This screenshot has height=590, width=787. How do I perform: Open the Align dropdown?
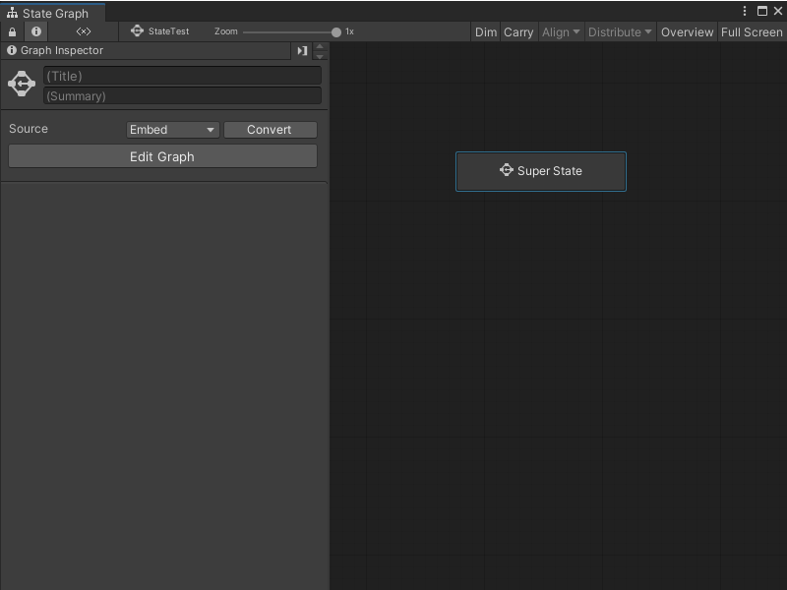click(x=561, y=31)
